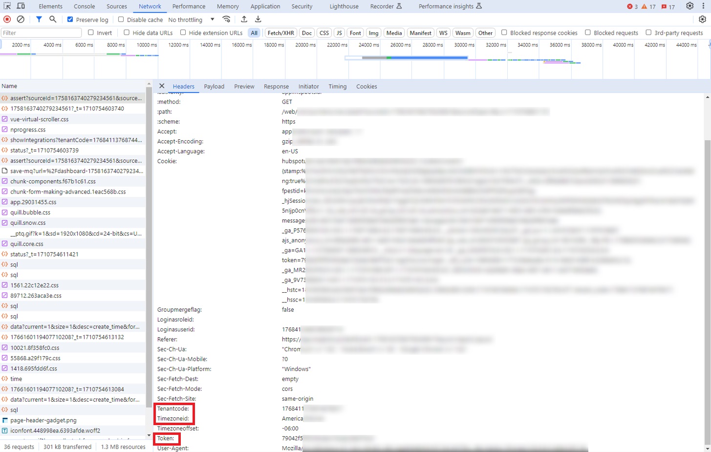Select the Img filter button
Screen dimensions: 711x452
pos(373,33)
